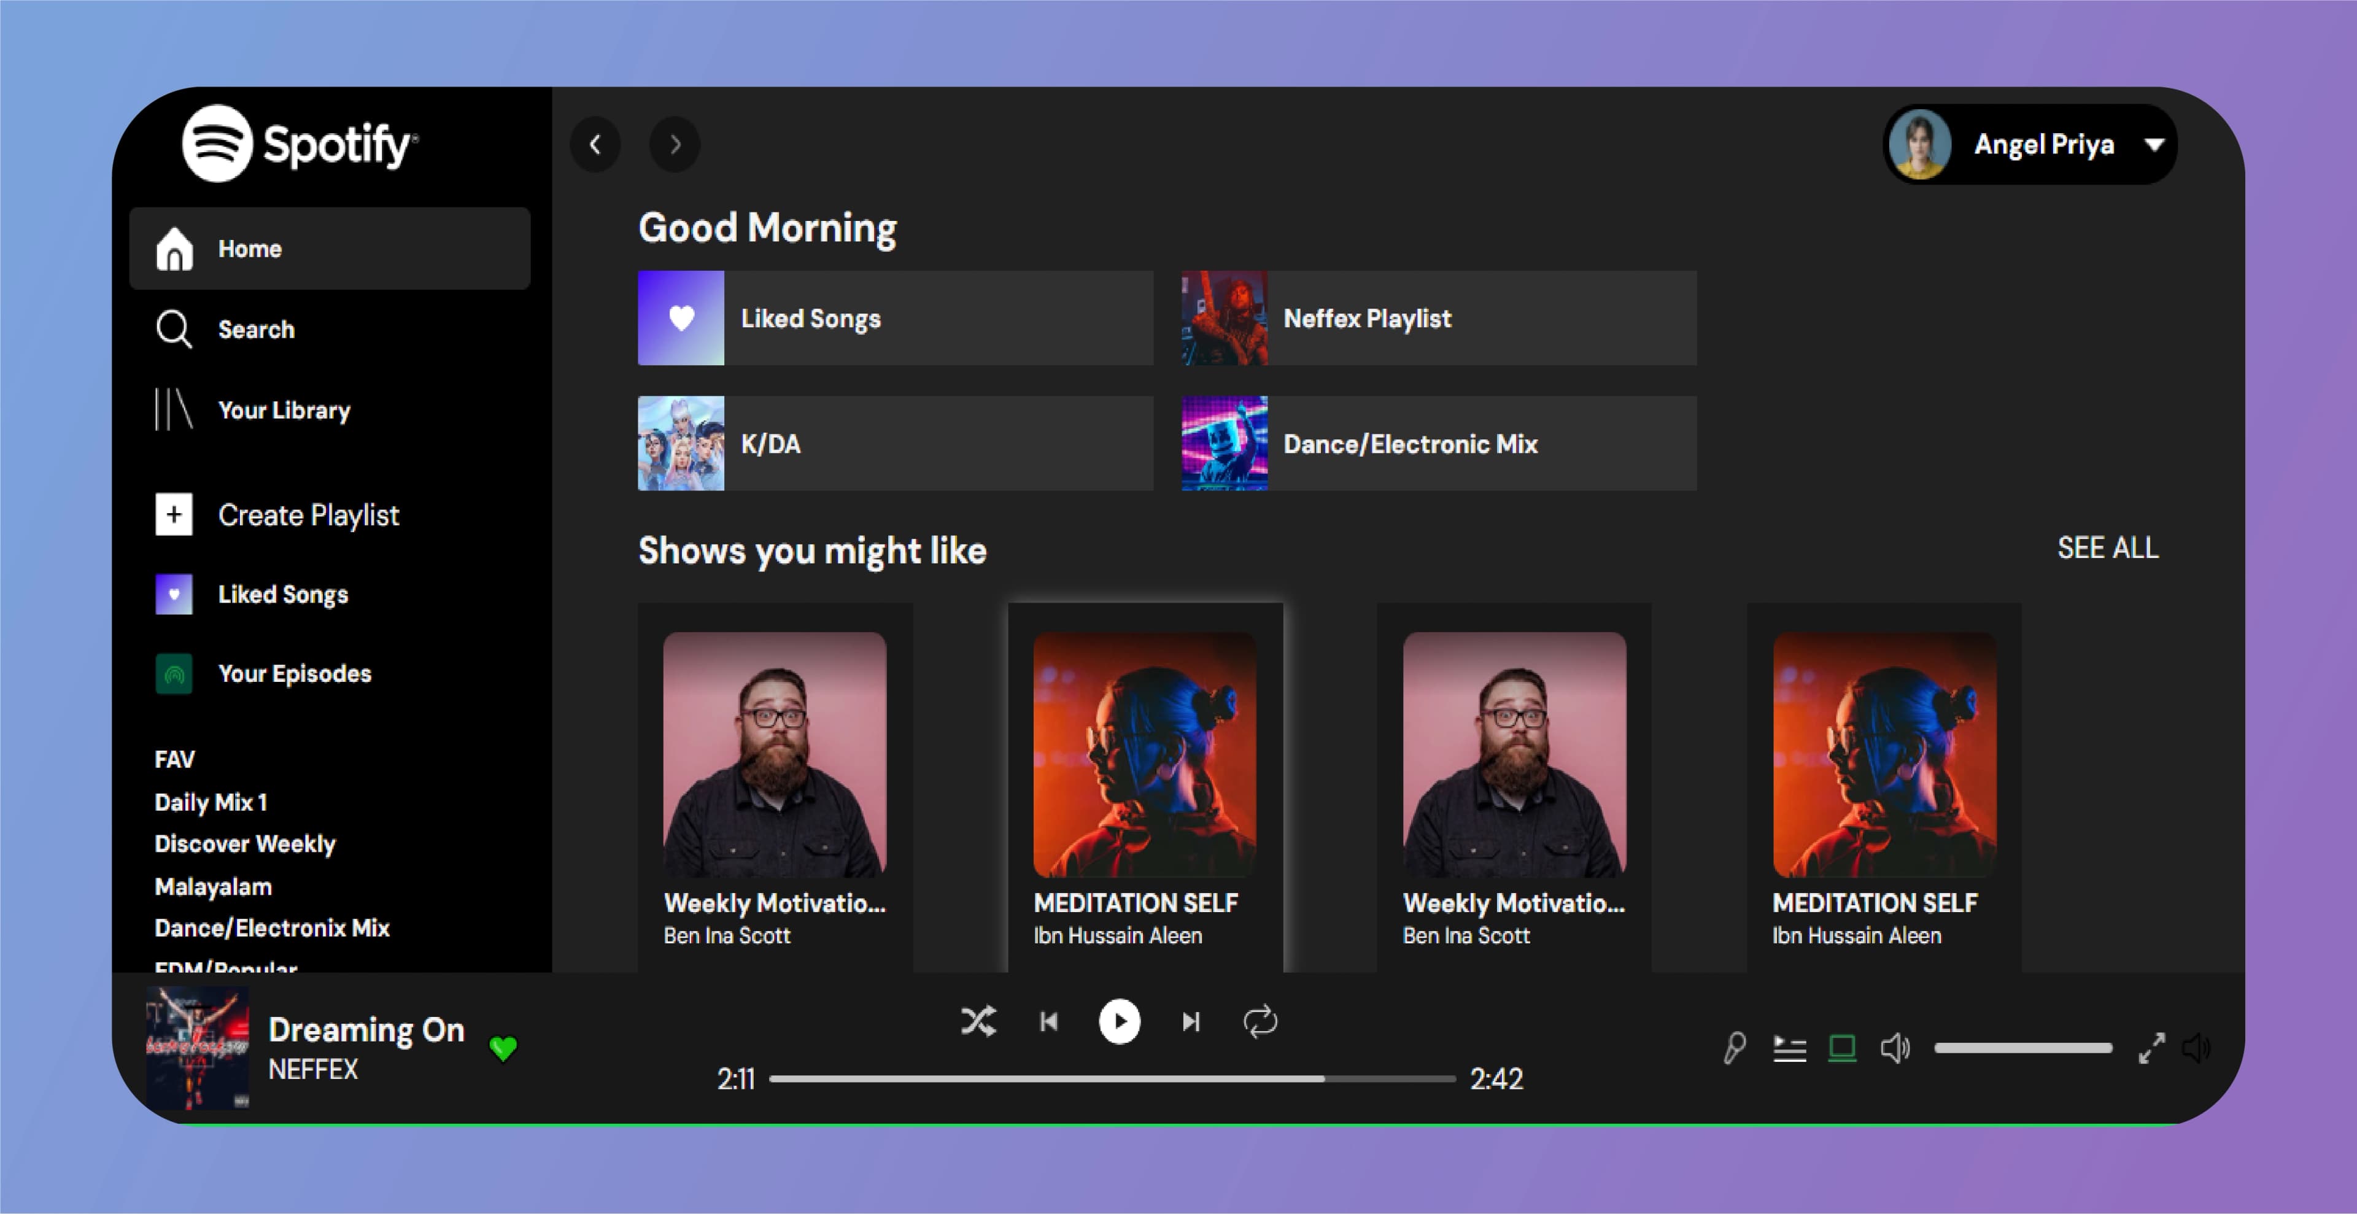Screen dimensions: 2357x1214
Task: Click the Dreaming On album art
Action: (198, 1048)
